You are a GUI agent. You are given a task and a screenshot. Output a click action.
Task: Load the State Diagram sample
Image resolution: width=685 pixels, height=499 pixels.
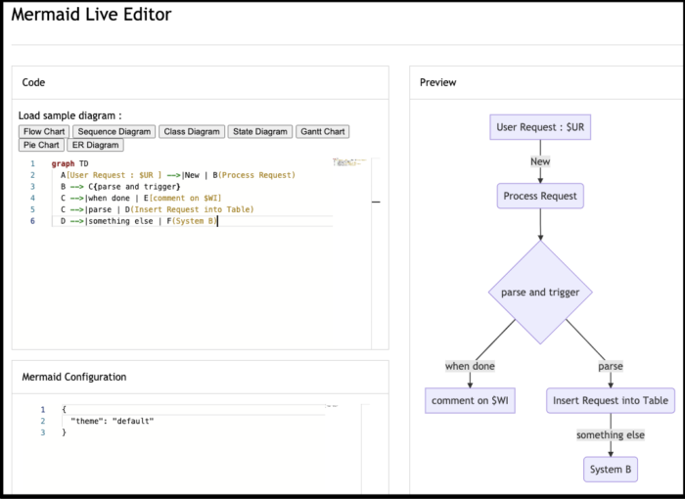click(261, 131)
